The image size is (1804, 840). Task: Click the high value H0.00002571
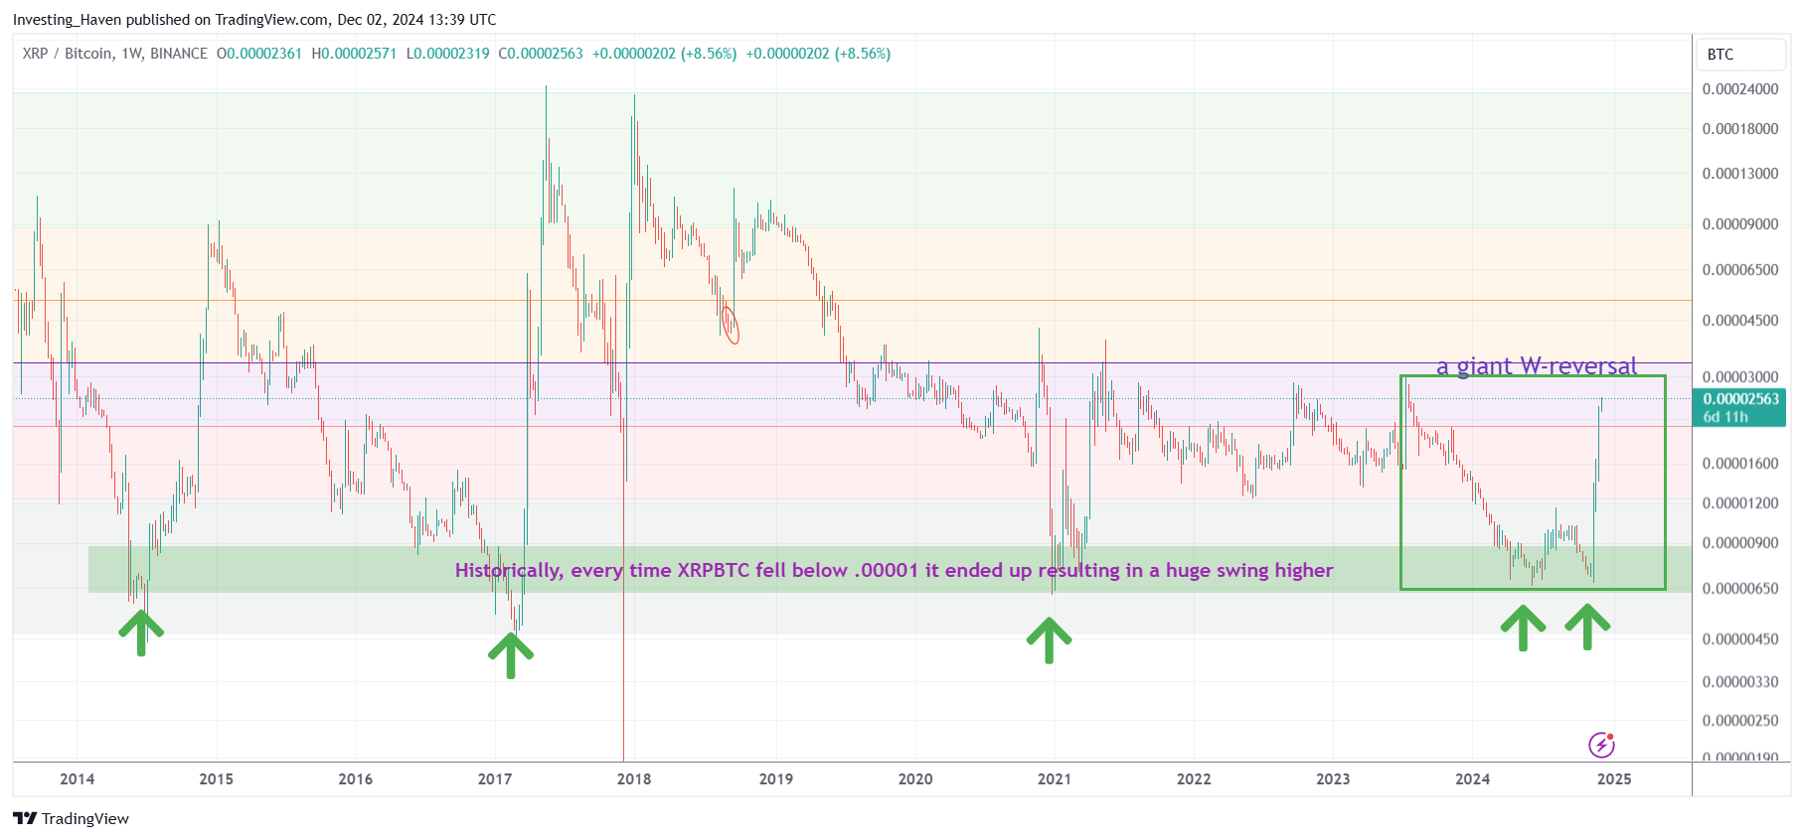tap(354, 54)
